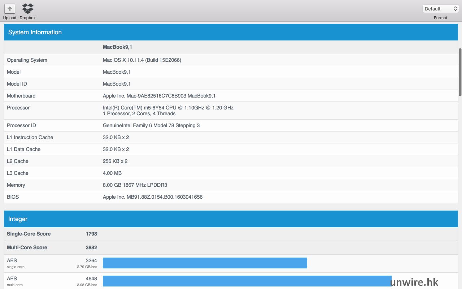Click the Upload arrow icon
The image size is (462, 289).
coord(10,9)
